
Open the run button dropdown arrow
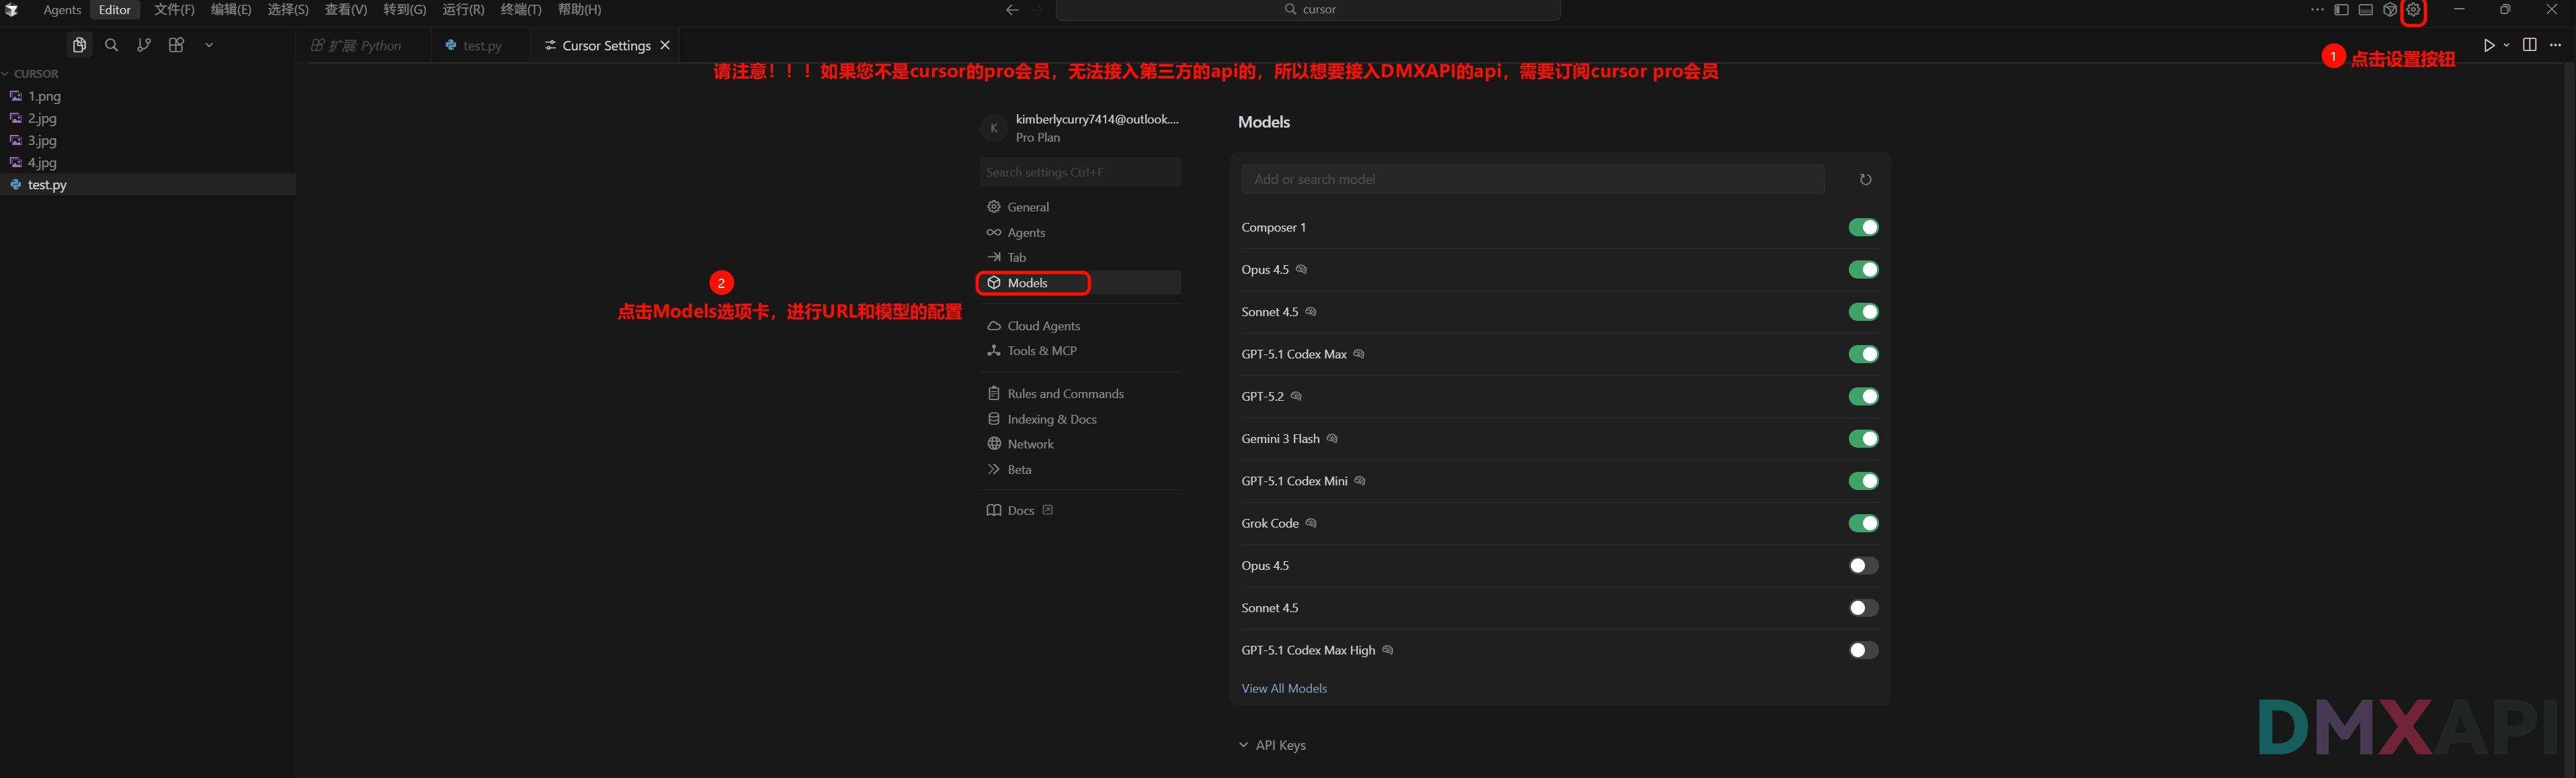[x=2506, y=45]
